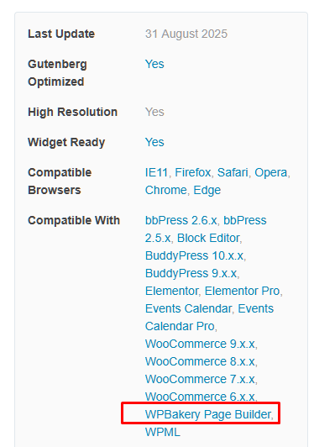Click the Elementor link
The height and width of the screenshot is (447, 314).
coord(171,291)
